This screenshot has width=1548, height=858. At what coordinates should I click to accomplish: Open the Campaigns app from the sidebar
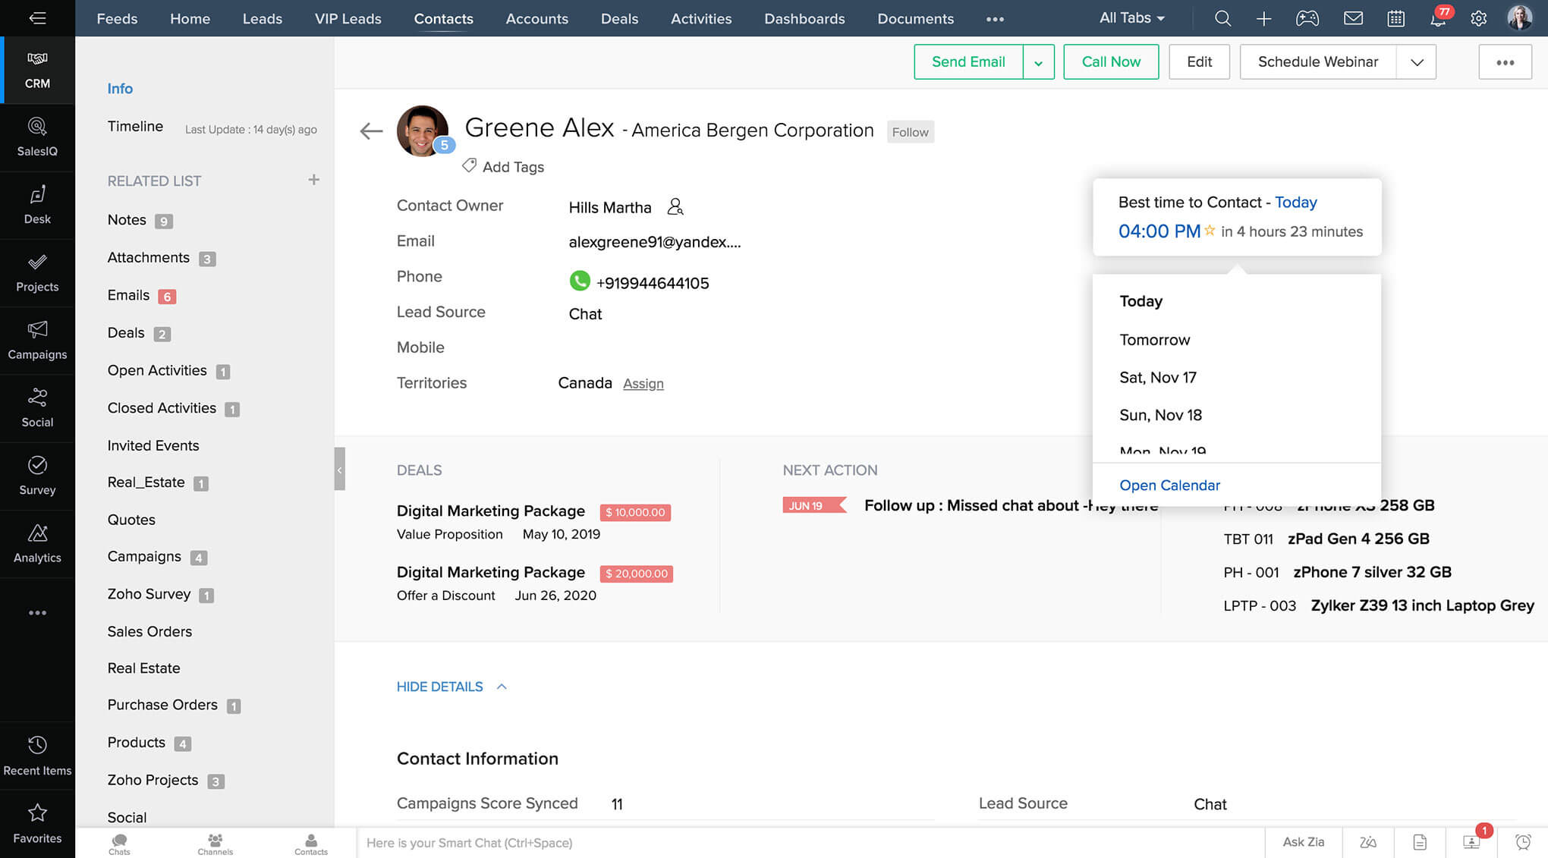pyautogui.click(x=38, y=340)
